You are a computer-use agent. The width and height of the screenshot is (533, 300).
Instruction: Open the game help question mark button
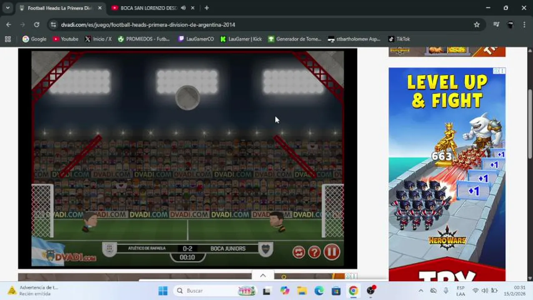[314, 252]
